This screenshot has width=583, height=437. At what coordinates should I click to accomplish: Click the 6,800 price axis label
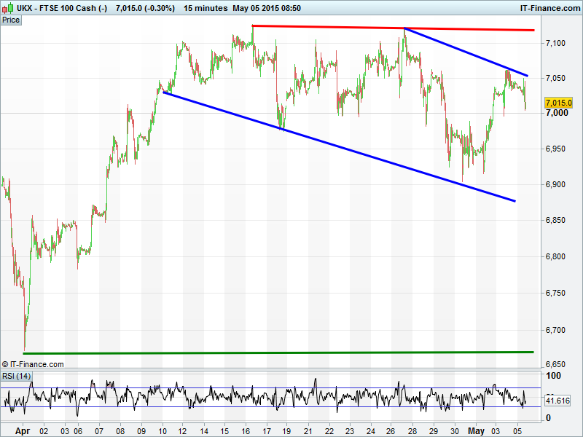click(555, 257)
